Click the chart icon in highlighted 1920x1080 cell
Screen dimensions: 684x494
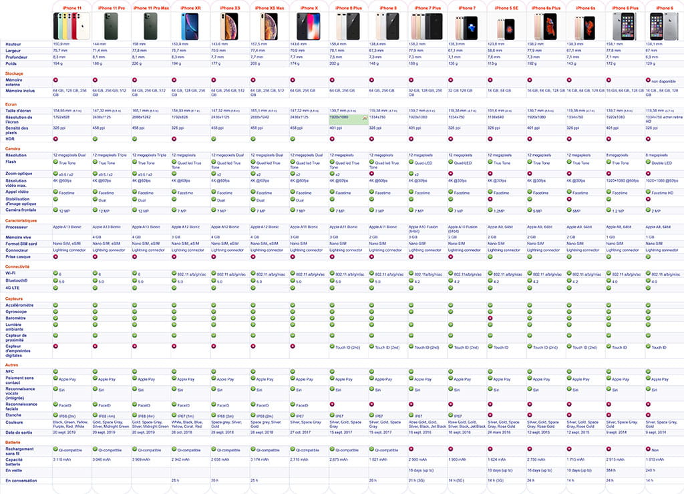[365, 118]
